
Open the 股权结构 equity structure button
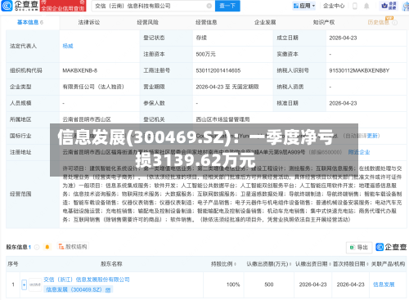pos(73,247)
